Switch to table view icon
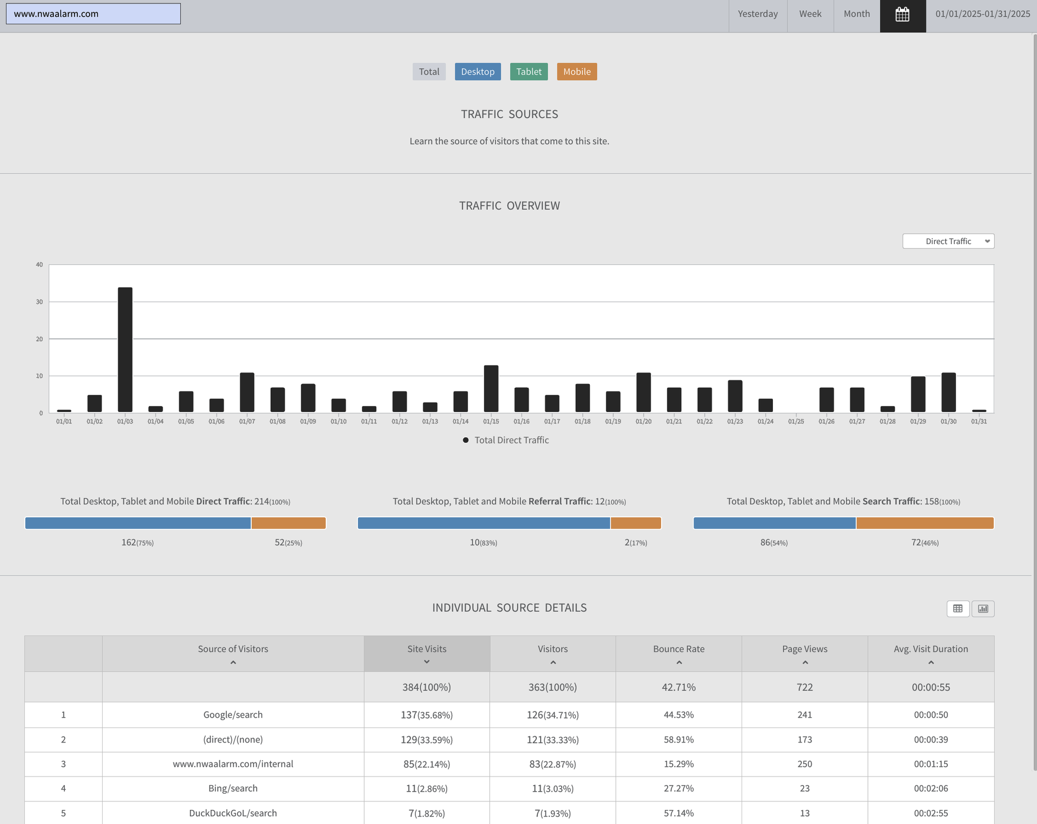Viewport: 1037px width, 824px height. (958, 609)
